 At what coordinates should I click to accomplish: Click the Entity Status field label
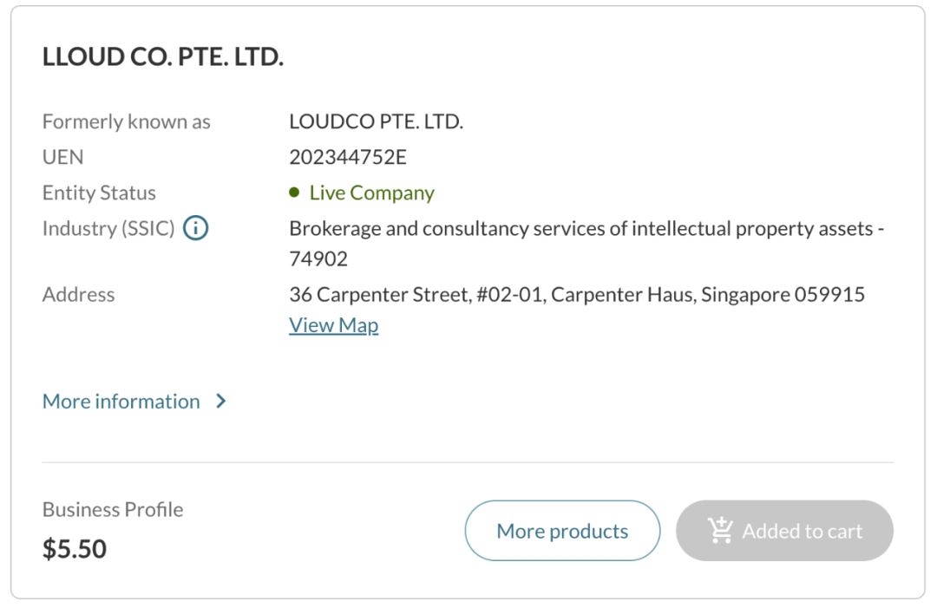[x=99, y=193]
